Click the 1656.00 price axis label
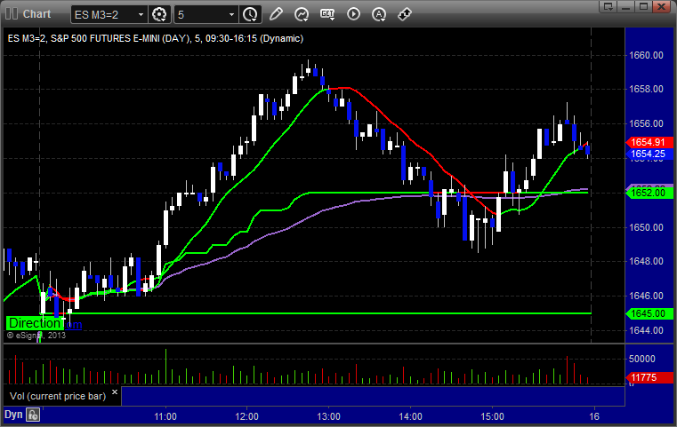Viewport: 677px width, 427px height. [646, 123]
